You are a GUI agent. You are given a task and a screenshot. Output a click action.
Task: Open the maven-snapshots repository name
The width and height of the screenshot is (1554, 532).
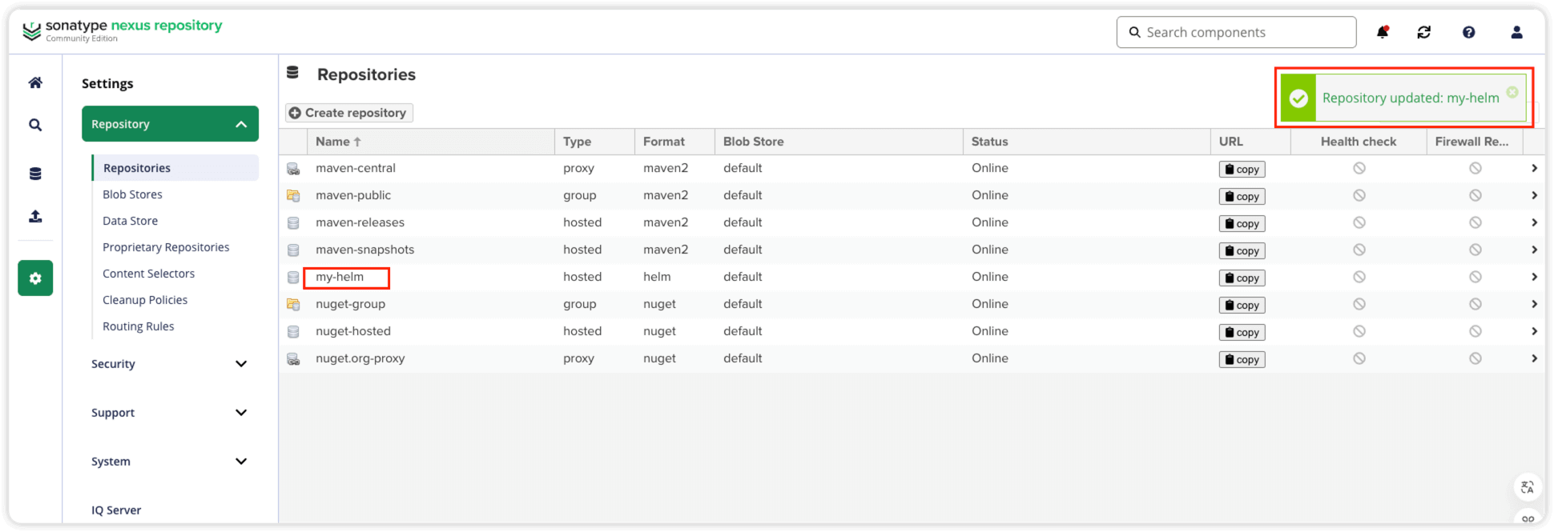[364, 250]
